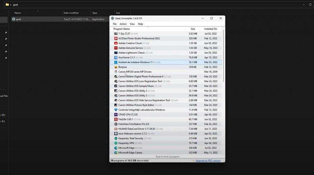
Task: Click the EOS Lens Registration Tool icon
Action: point(116,81)
